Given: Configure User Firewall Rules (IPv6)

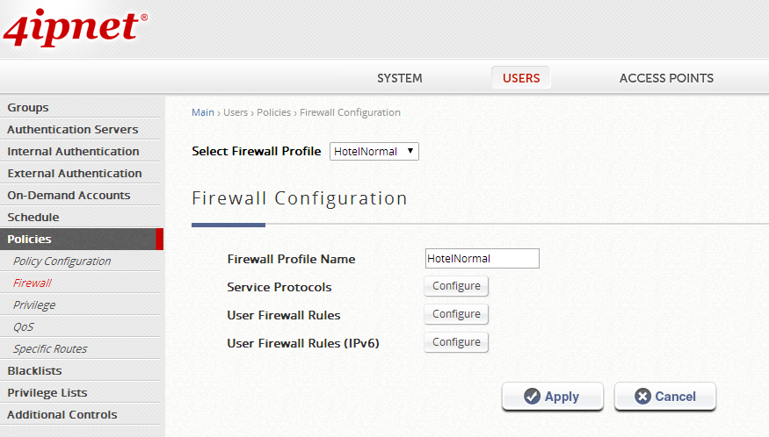Looking at the screenshot, I should 456,342.
